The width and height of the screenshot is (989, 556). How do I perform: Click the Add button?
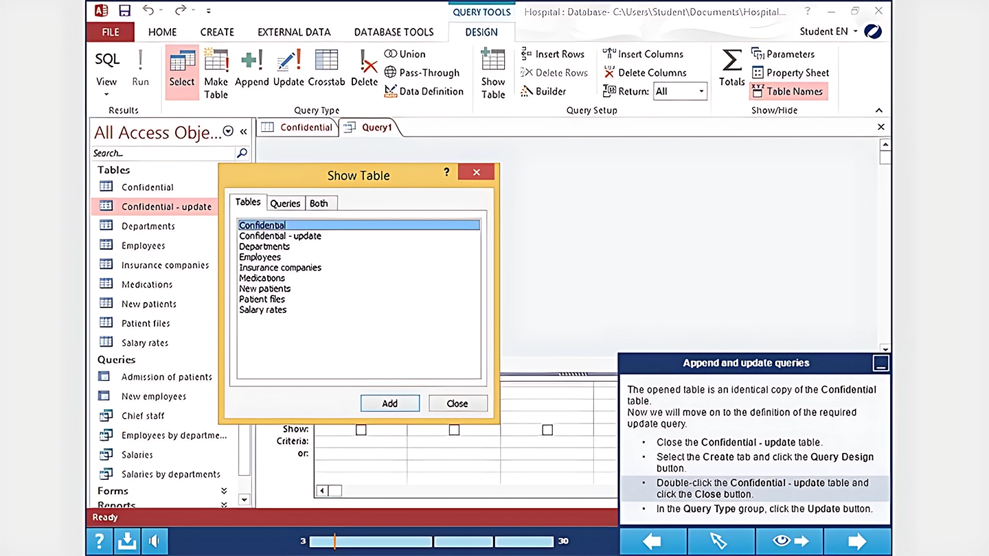[389, 404]
